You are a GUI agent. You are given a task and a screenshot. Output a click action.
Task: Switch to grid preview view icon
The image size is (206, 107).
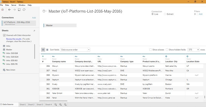43,50
